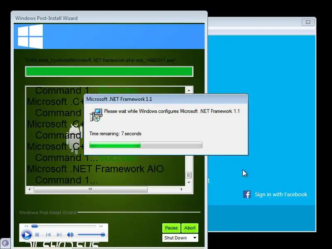This screenshot has width=332, height=249.
Task: Click the volume slider knob
Action: [x=103, y=234]
